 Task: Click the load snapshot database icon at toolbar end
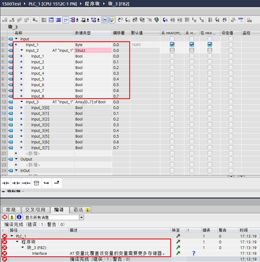tap(249, 20)
